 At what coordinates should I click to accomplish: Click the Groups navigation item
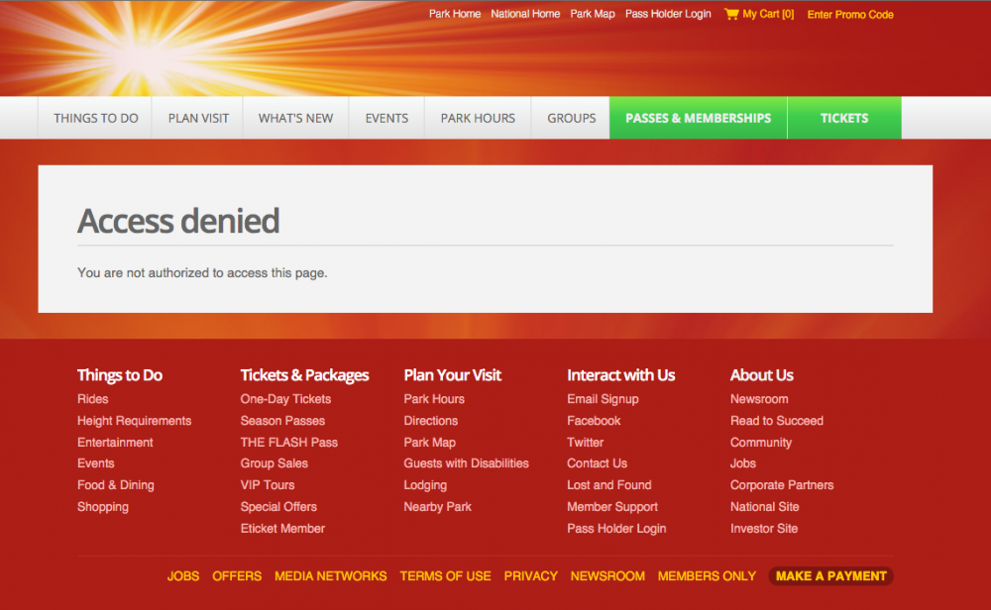572,118
